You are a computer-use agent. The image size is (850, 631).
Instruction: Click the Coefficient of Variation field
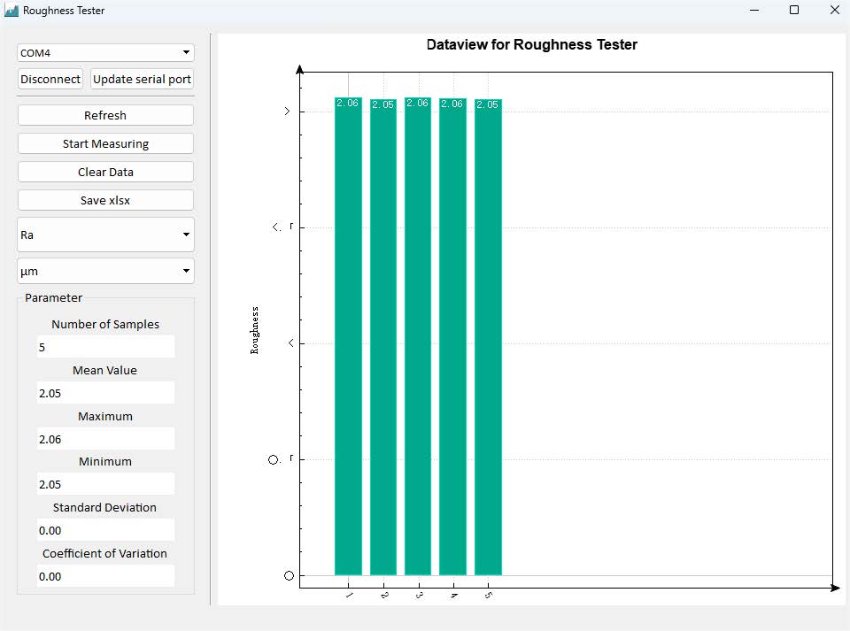[105, 576]
